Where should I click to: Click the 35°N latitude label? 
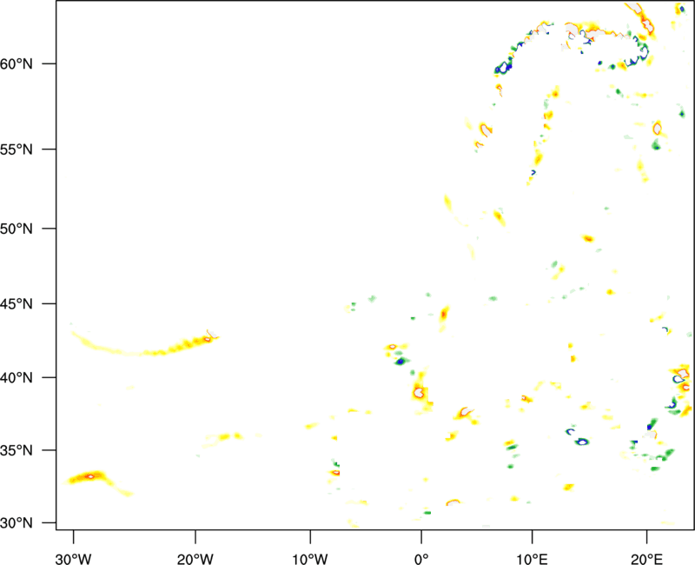point(16,450)
